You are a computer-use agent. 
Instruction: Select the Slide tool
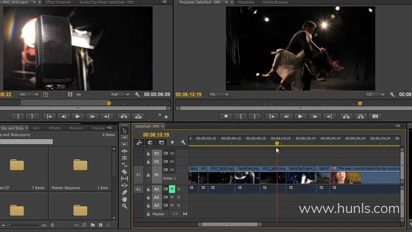pos(124,186)
